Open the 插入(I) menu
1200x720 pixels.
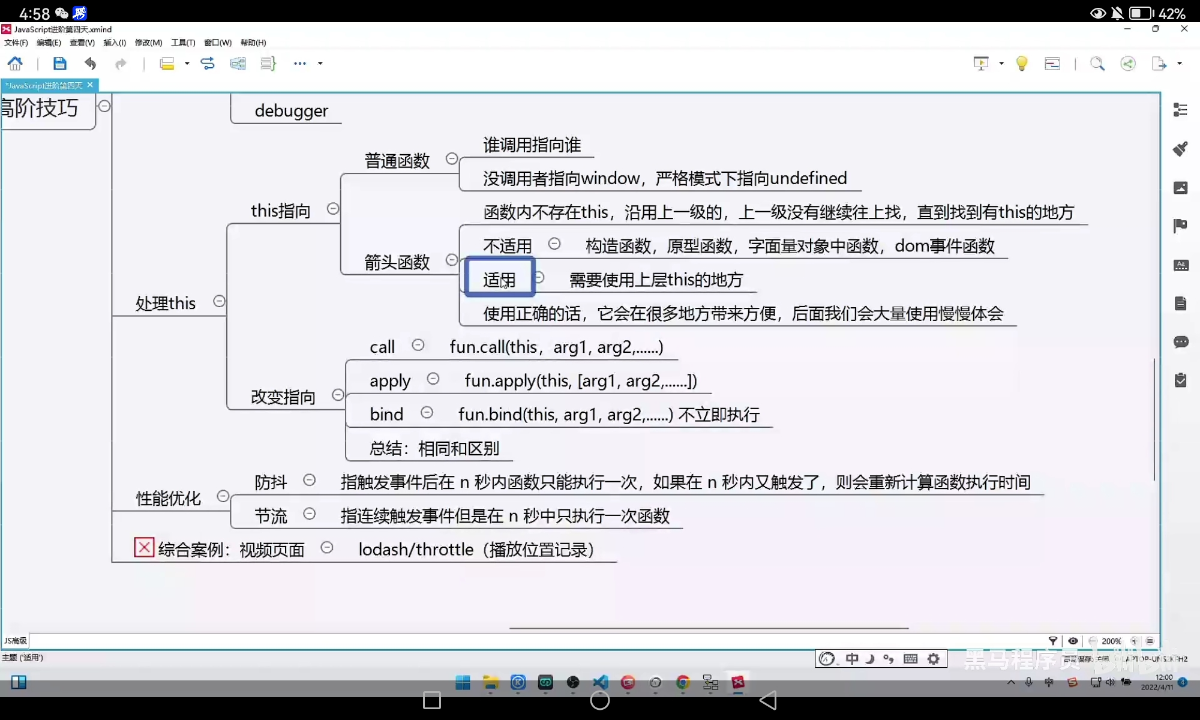[x=114, y=43]
